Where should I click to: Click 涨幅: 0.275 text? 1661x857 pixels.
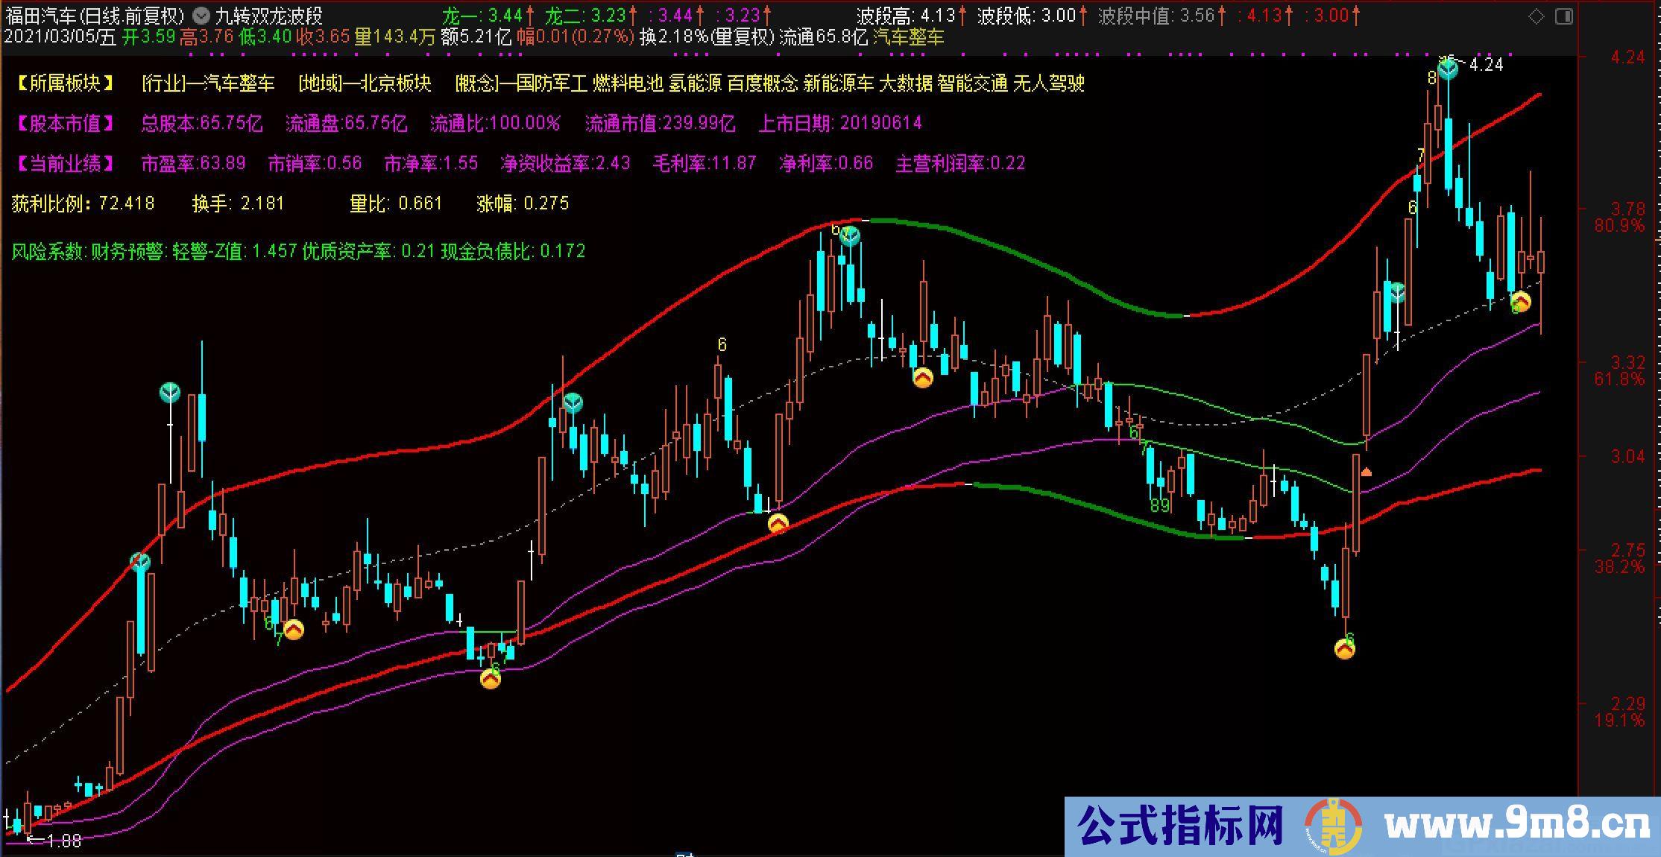coord(523,203)
